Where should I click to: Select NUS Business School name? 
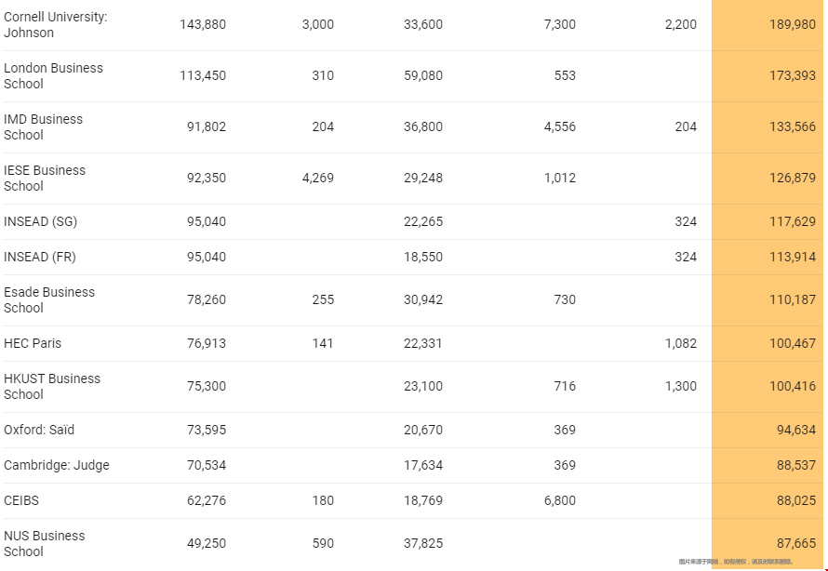pos(45,543)
